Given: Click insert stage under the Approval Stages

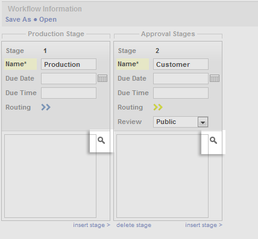Looking at the screenshot, I should (x=204, y=225).
